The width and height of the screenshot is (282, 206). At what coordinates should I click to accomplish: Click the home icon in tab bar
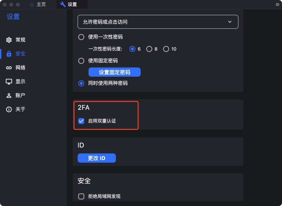(32, 5)
